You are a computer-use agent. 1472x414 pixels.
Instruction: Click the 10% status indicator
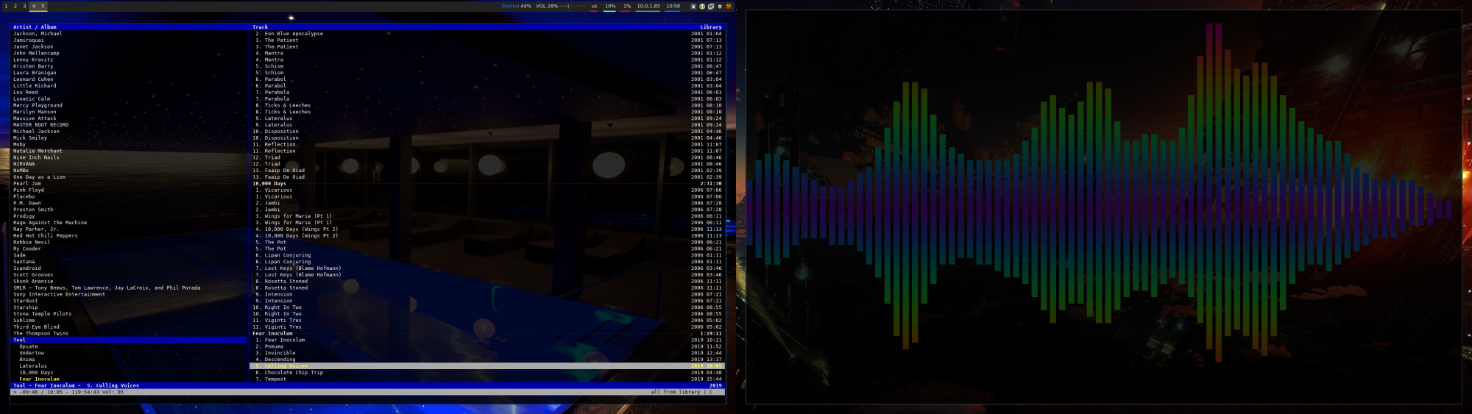pyautogui.click(x=610, y=6)
